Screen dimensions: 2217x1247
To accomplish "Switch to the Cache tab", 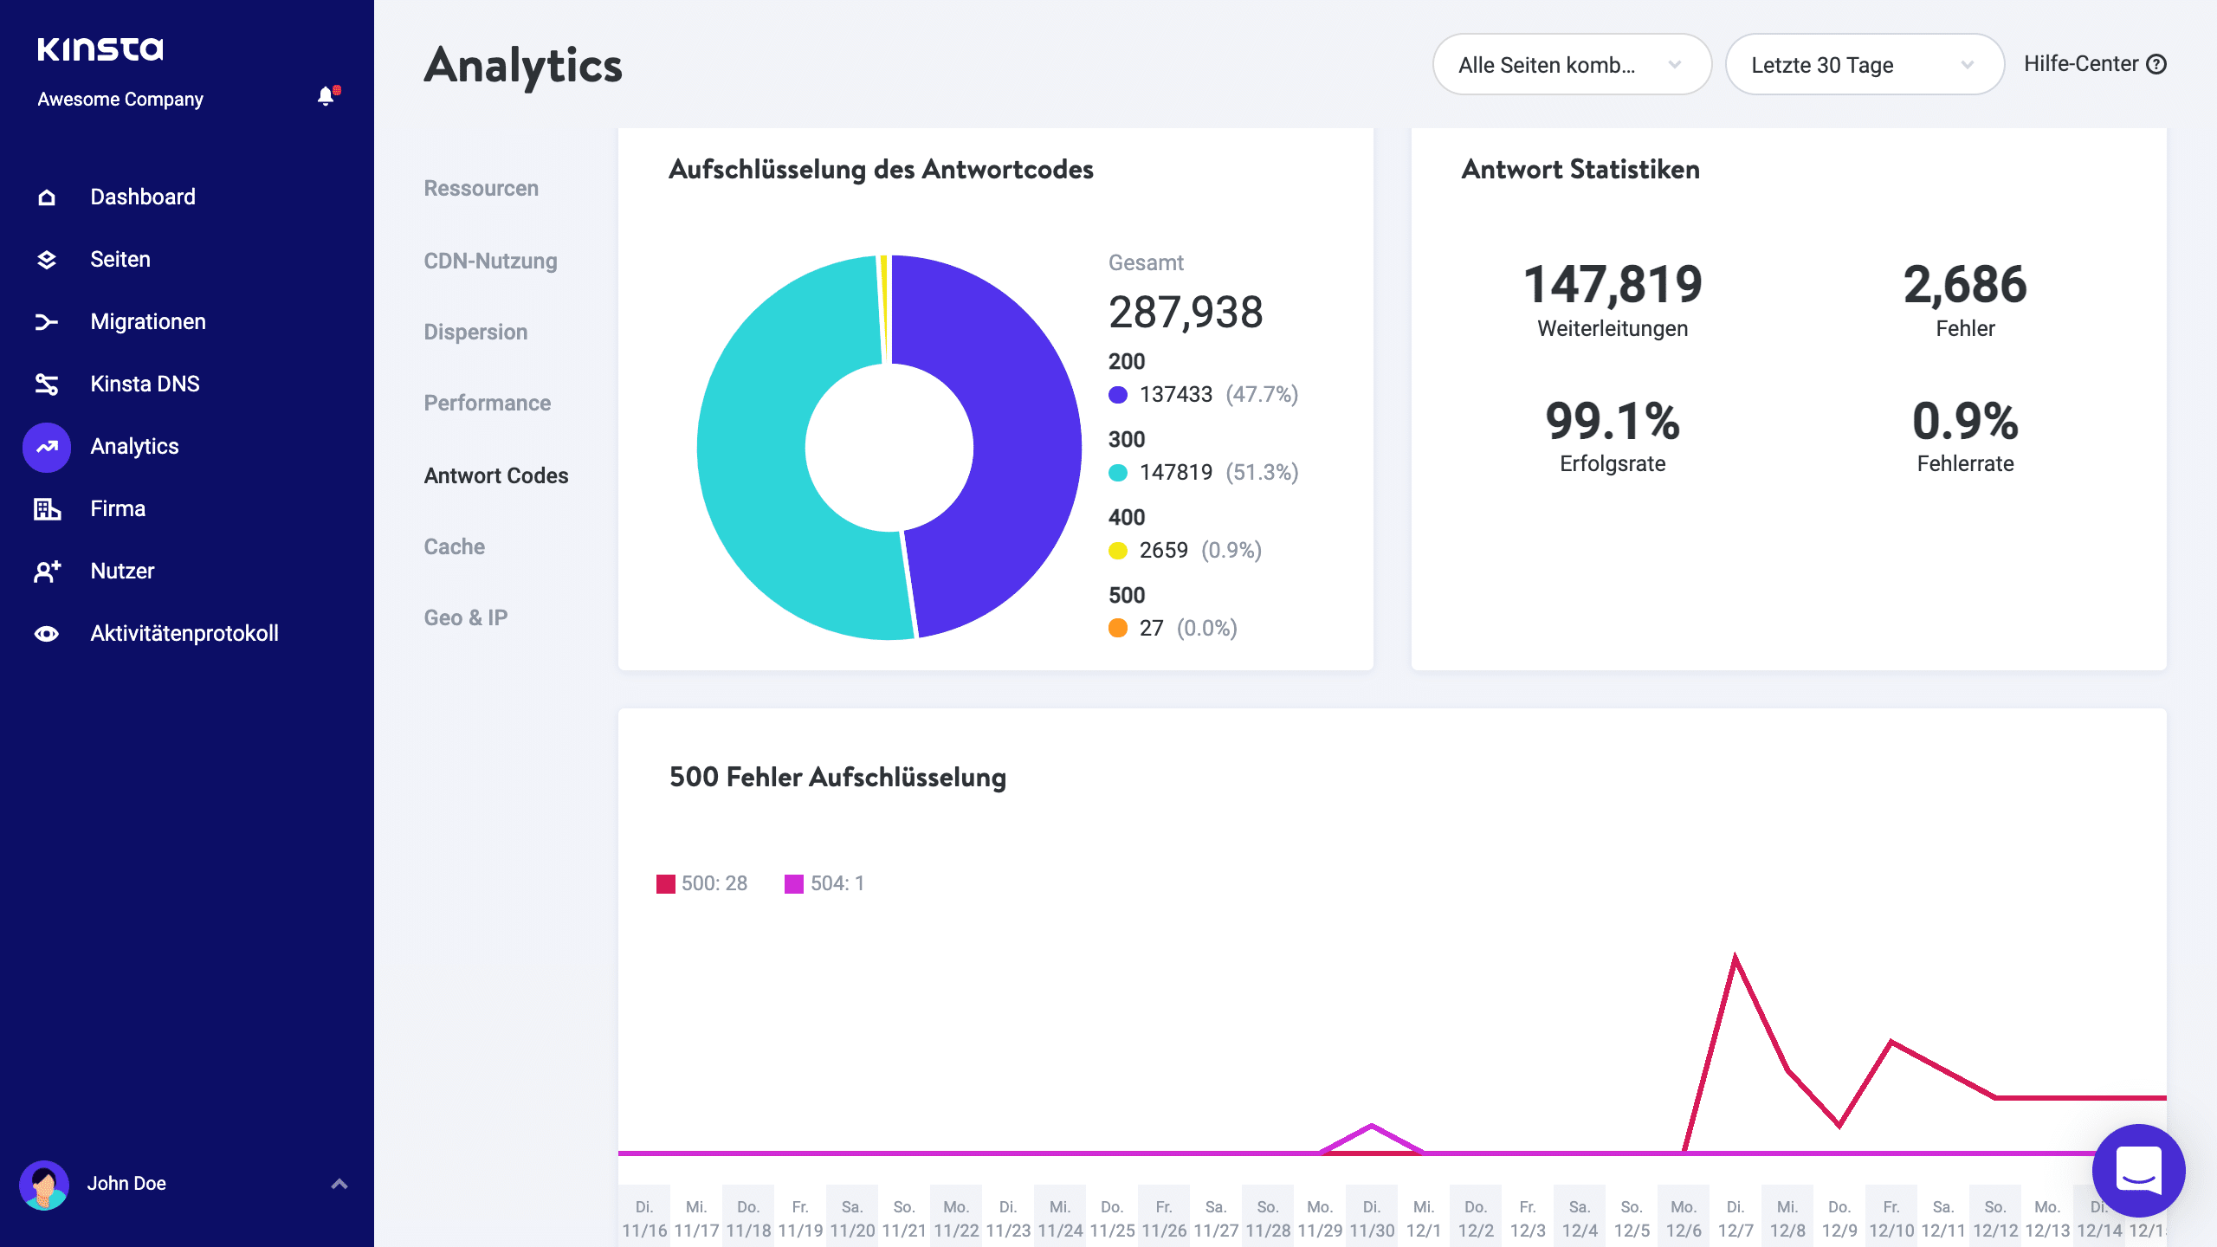I will pos(454,546).
